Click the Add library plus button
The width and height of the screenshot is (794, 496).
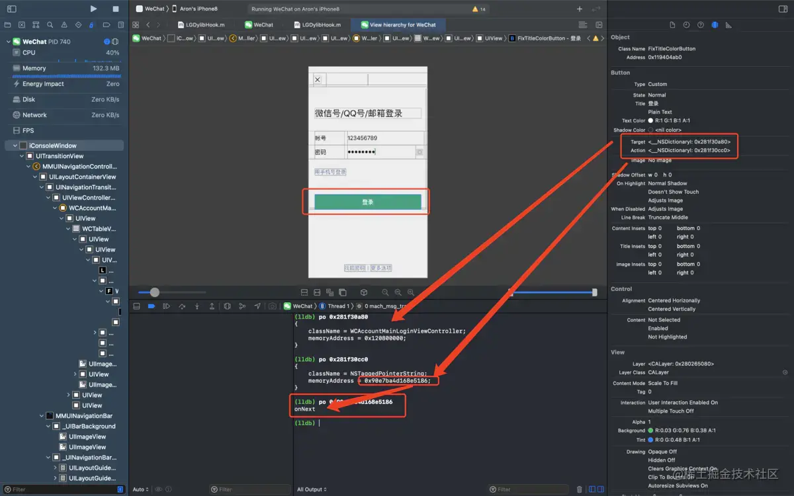pyautogui.click(x=580, y=9)
